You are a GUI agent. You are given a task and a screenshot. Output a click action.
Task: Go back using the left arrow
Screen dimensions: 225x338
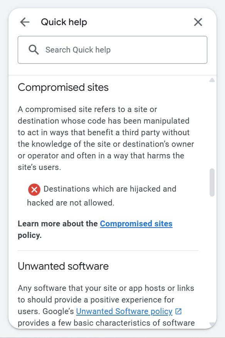point(25,22)
